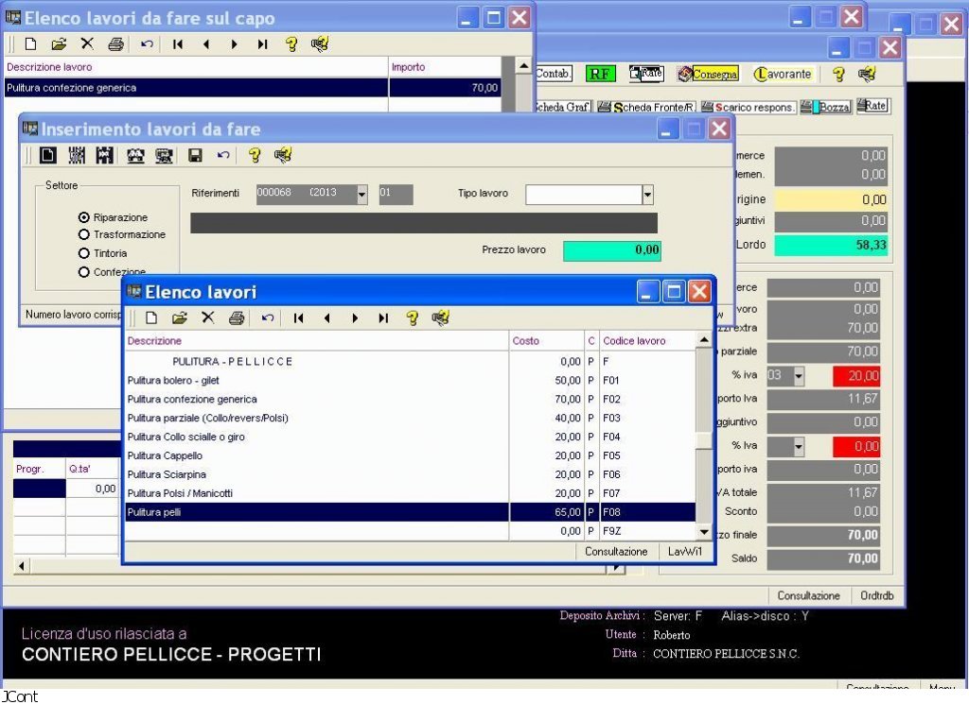Click the delete X icon in Elenco lavori toolbar
Image resolution: width=969 pixels, height=704 pixels.
coord(207,318)
